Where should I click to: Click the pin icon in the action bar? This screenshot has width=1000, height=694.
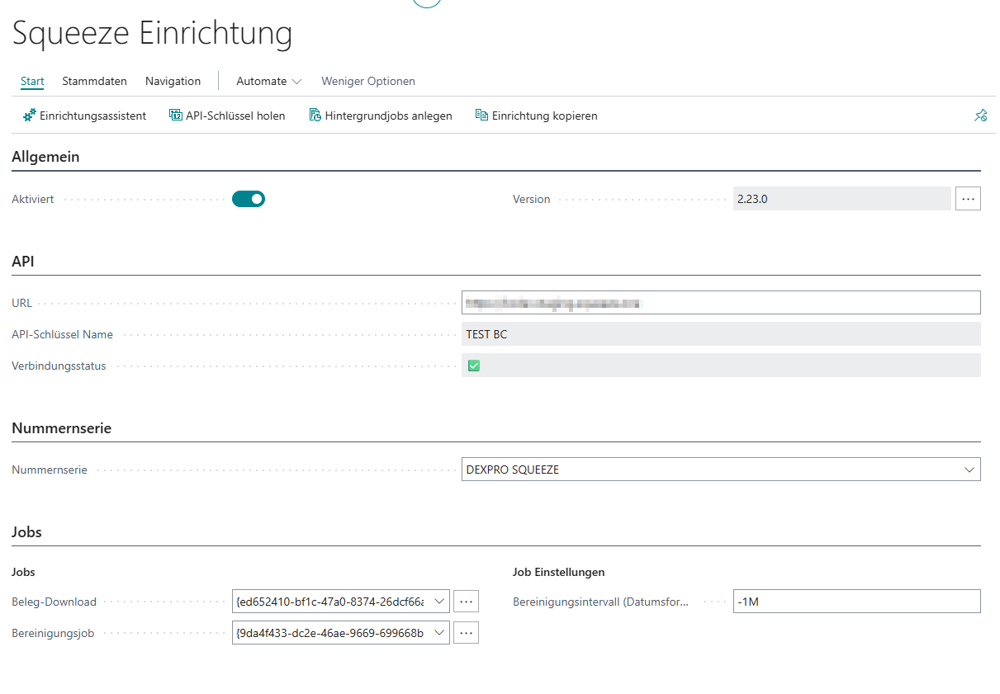(x=980, y=116)
